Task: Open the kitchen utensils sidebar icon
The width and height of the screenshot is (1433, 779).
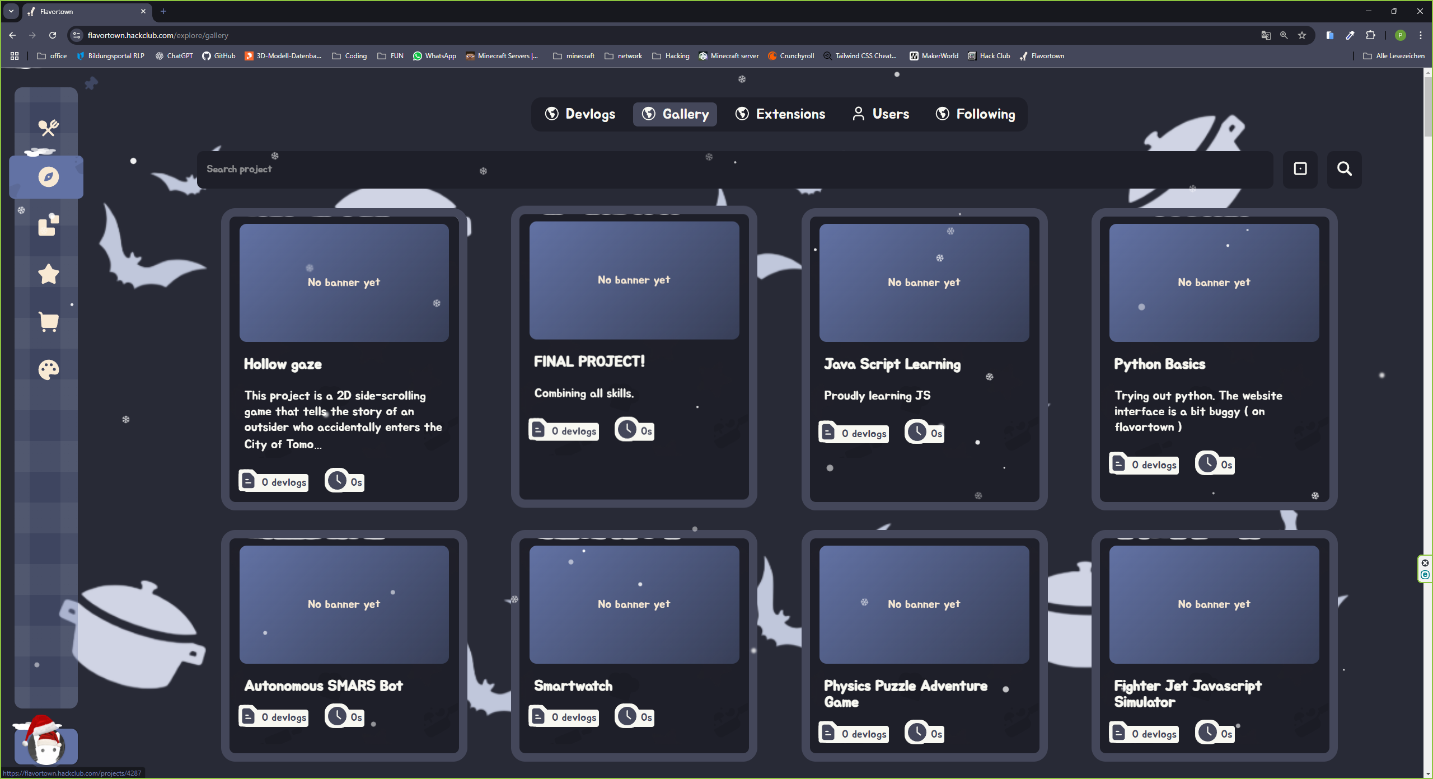Action: pyautogui.click(x=48, y=128)
